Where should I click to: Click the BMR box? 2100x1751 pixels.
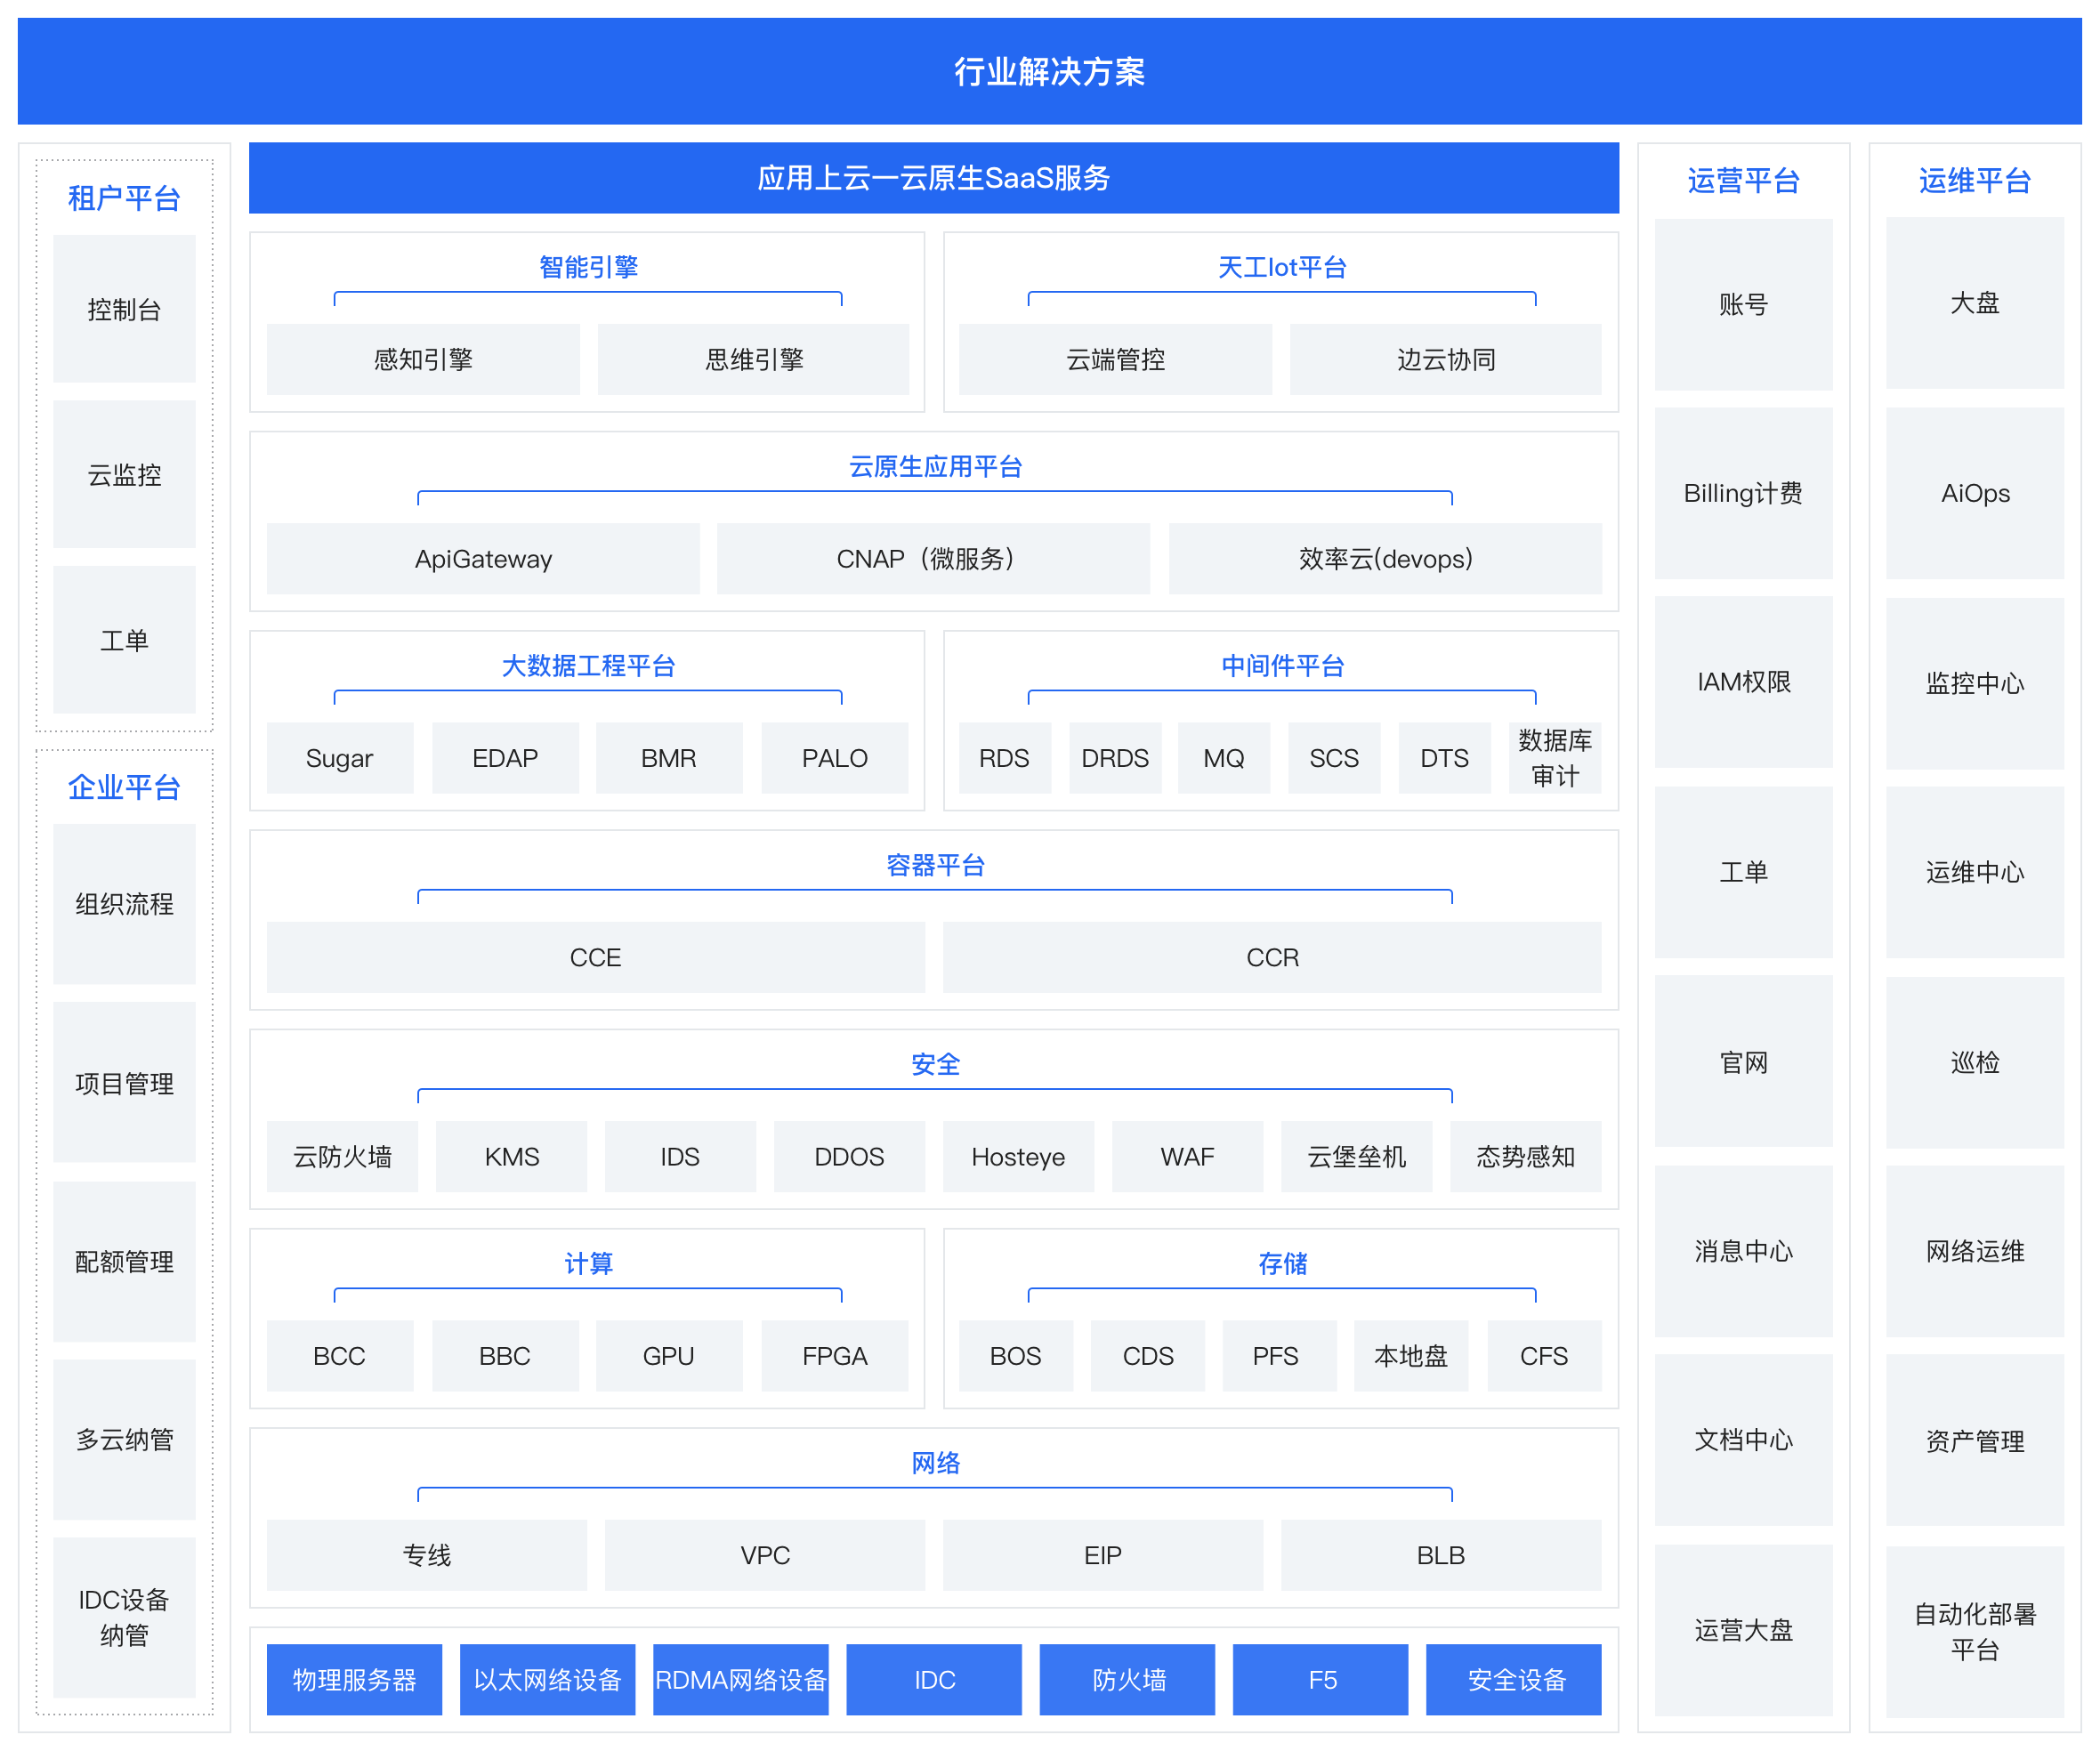click(x=669, y=758)
